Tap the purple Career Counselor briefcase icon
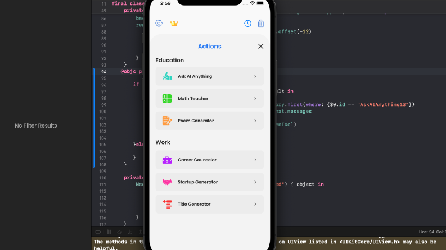The width and height of the screenshot is (446, 250). coord(167,160)
